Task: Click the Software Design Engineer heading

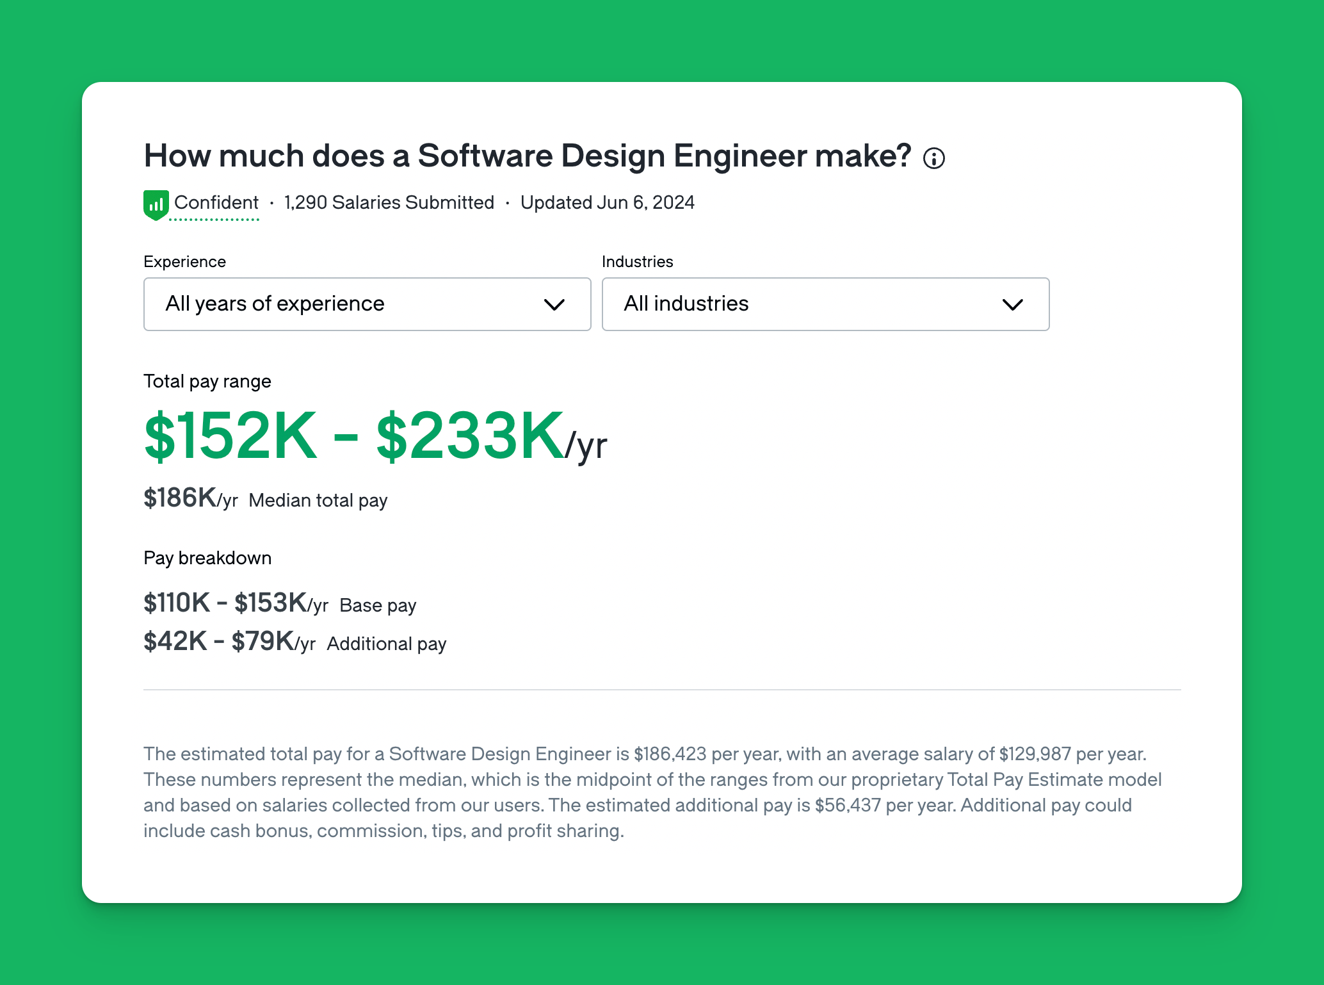Action: [527, 156]
